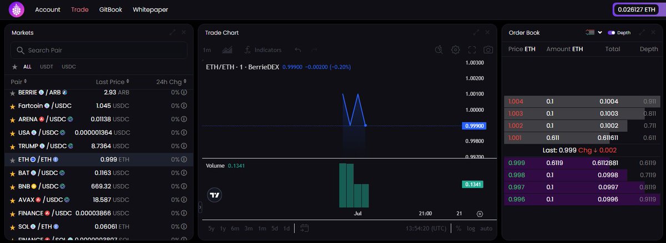Open chart settings gear
666x243 pixels.
point(456,50)
